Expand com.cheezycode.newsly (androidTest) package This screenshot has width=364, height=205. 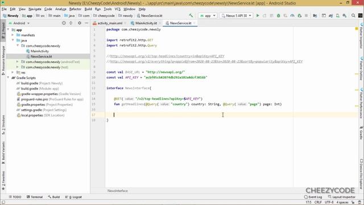coord(18,62)
